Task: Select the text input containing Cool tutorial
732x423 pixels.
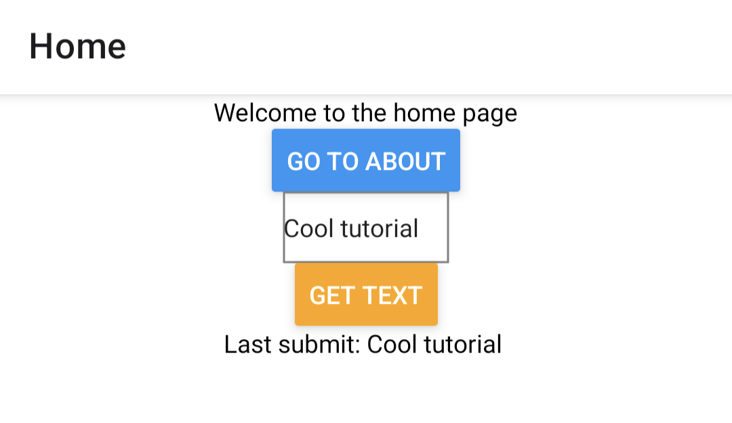Action: click(x=365, y=228)
